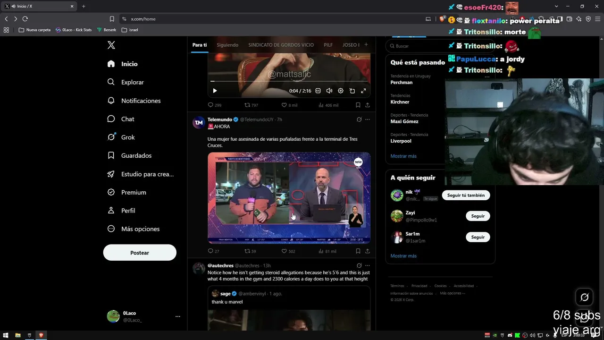The image size is (604, 340).
Task: Open more options on Telemundo post
Action: point(368,119)
